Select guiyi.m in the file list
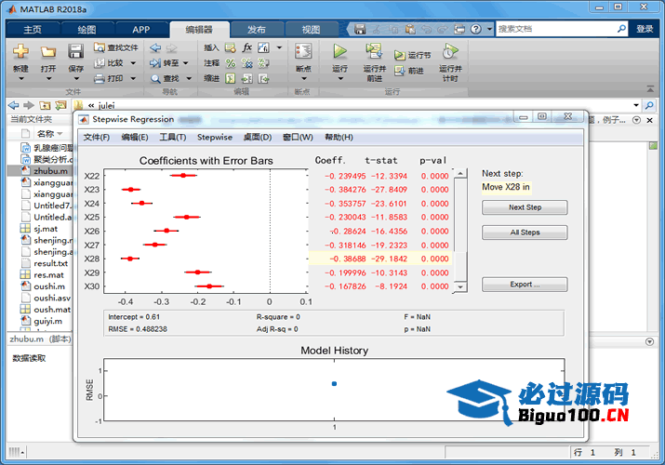665x465 pixels. pos(48,321)
